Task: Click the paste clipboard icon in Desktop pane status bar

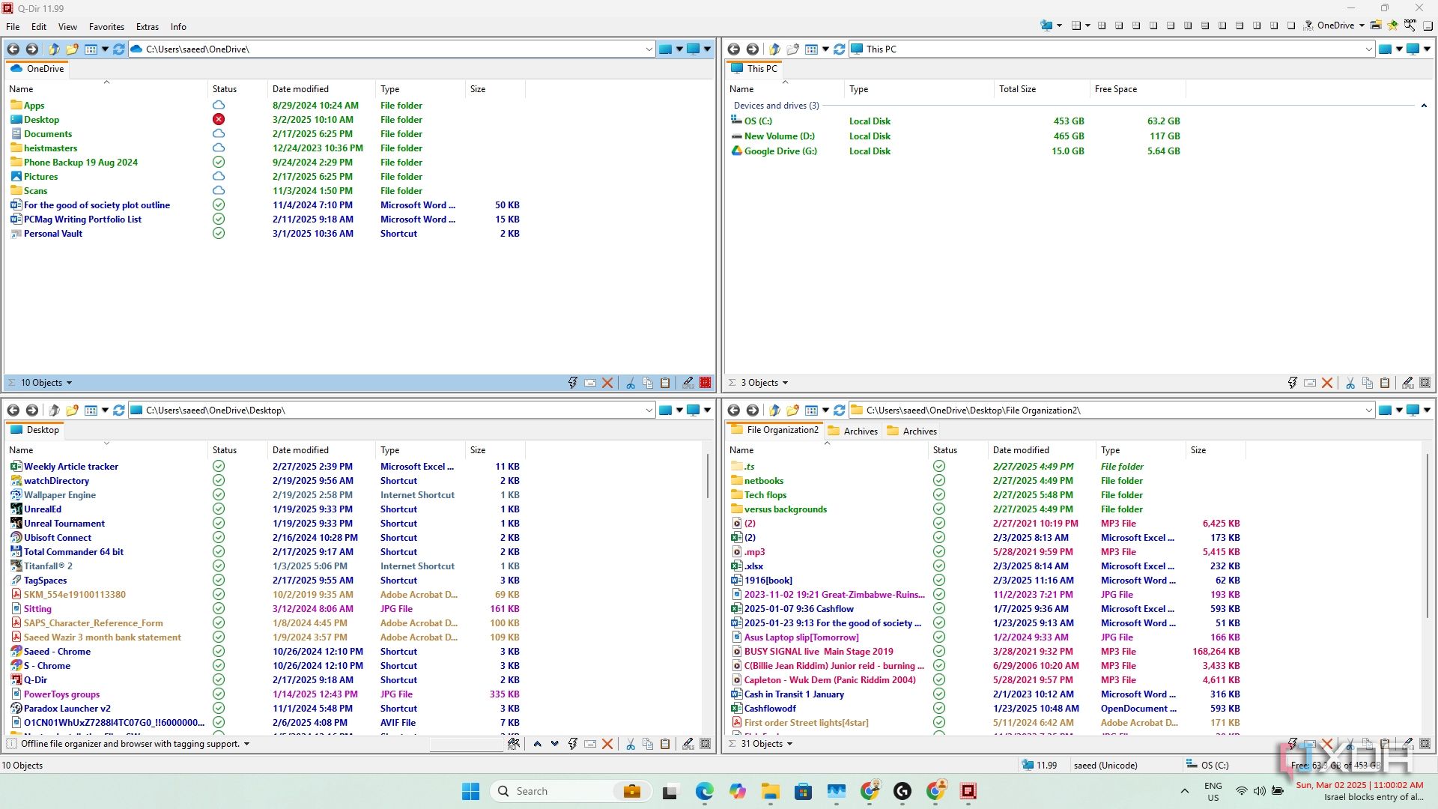Action: (665, 744)
